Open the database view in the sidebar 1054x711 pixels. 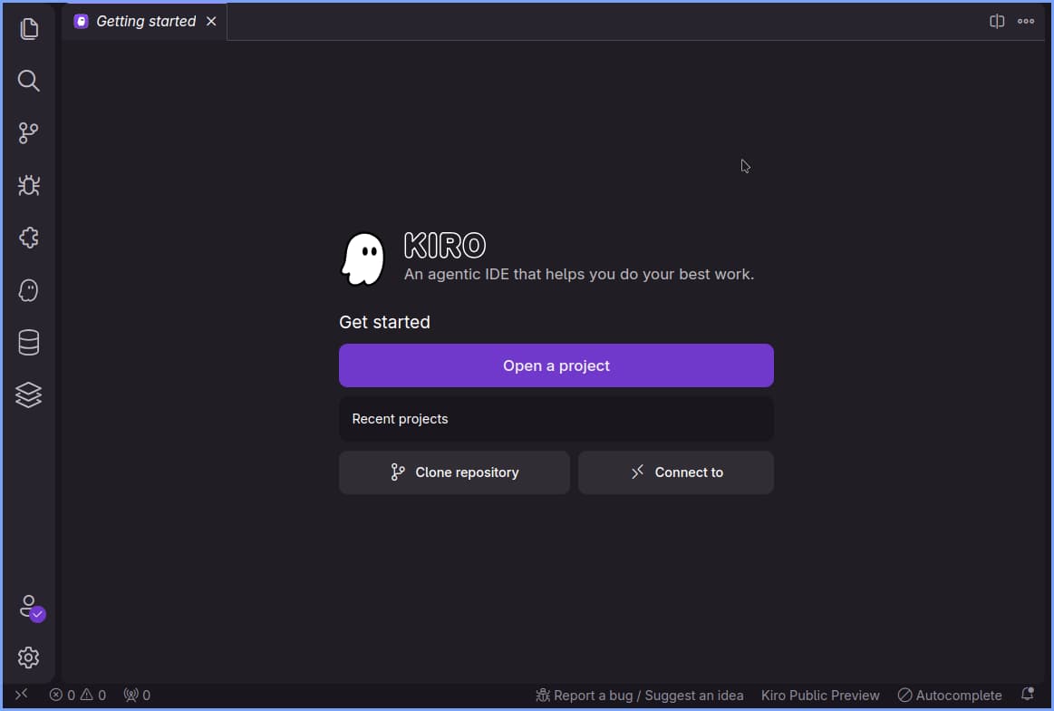pyautogui.click(x=28, y=342)
